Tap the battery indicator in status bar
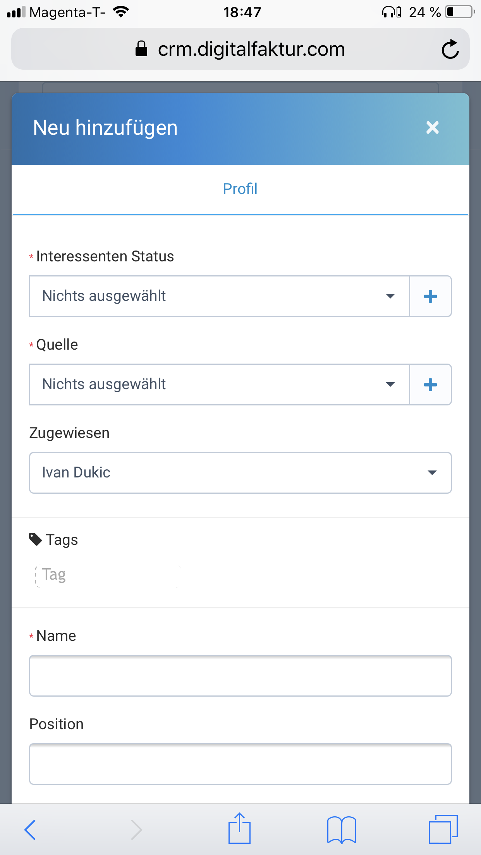The height and width of the screenshot is (855, 481). (x=460, y=12)
